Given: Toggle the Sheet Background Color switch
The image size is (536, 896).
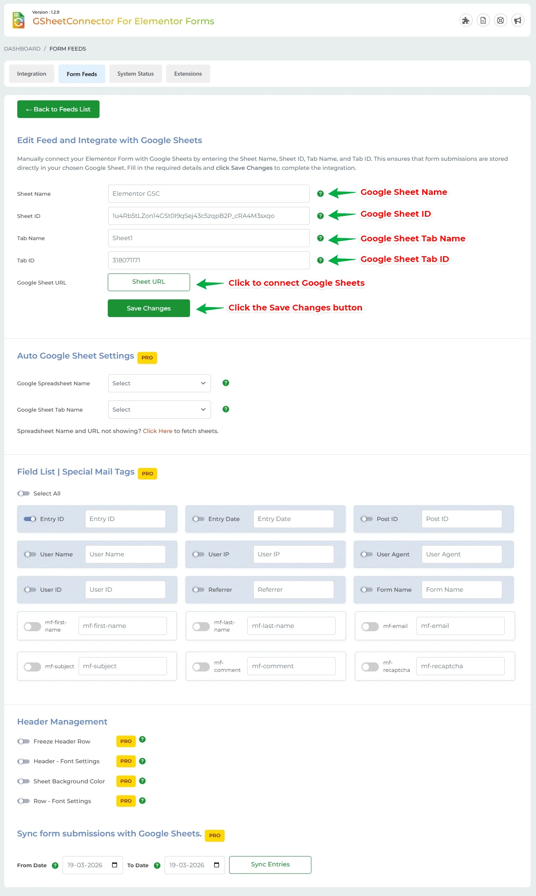Looking at the screenshot, I should pyautogui.click(x=23, y=781).
